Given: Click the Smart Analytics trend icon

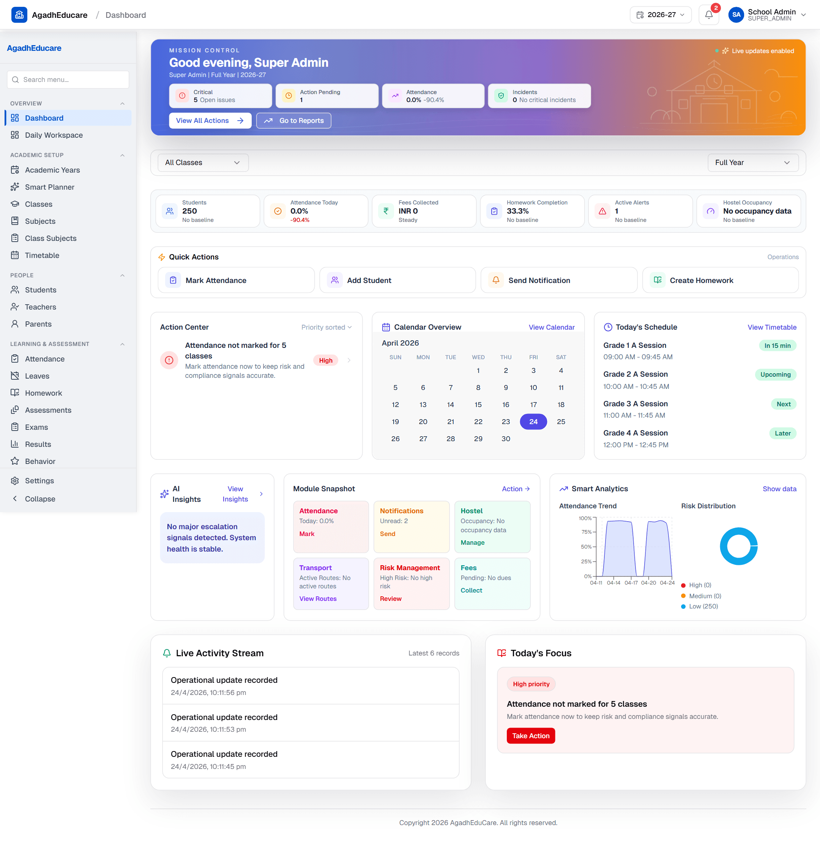Looking at the screenshot, I should point(563,489).
